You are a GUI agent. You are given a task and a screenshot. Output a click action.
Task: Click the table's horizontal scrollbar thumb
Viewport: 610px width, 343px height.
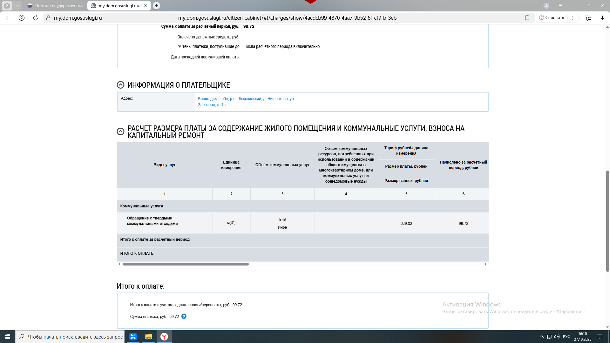[186, 264]
